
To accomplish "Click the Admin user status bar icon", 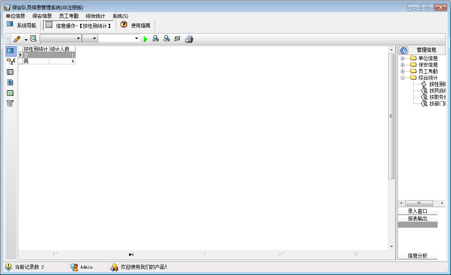I will coord(74,267).
